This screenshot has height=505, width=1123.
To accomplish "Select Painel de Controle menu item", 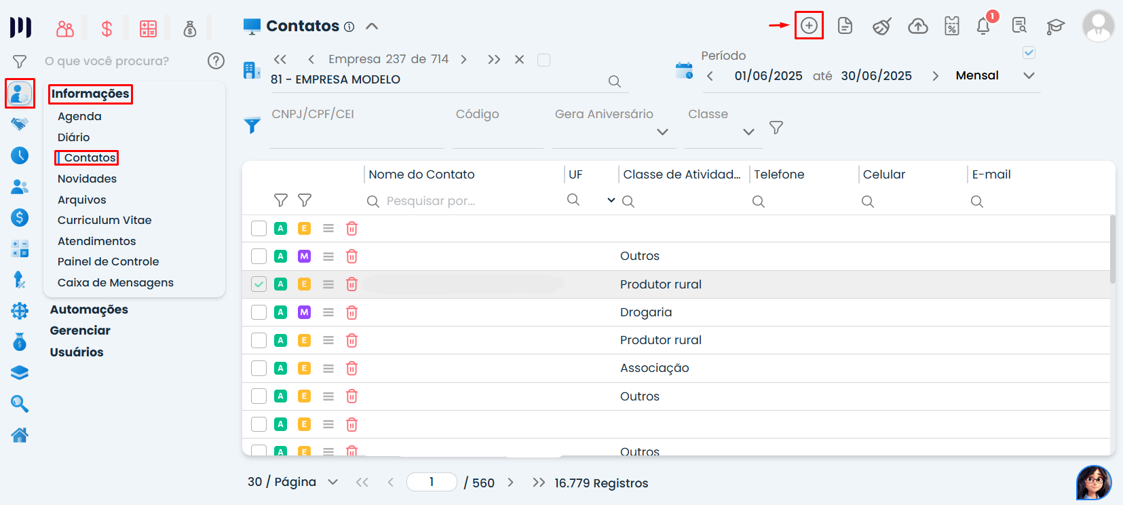I will pos(108,261).
